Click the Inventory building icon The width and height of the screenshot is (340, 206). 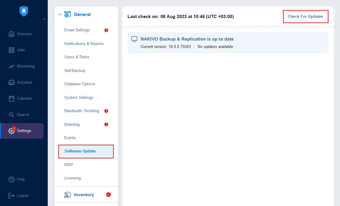coord(67,194)
